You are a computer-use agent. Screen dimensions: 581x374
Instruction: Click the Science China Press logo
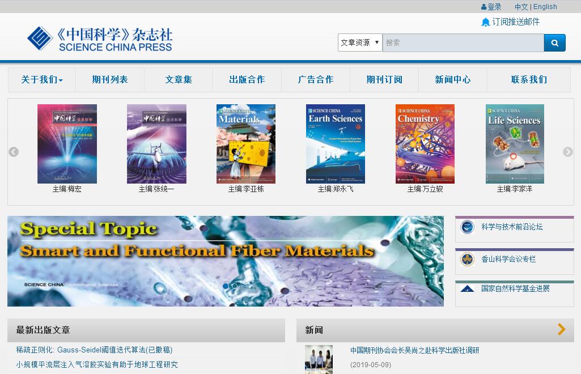[x=100, y=39]
